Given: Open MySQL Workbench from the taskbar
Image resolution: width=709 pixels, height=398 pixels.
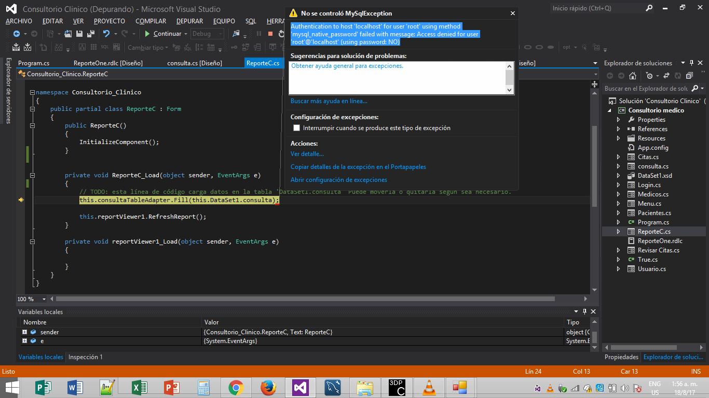Looking at the screenshot, I should [x=333, y=388].
